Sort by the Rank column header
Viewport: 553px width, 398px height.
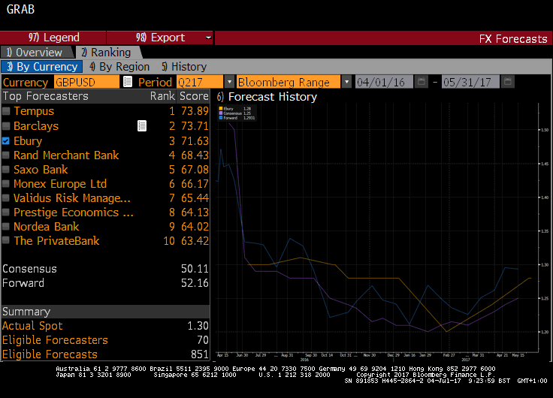pyautogui.click(x=162, y=96)
